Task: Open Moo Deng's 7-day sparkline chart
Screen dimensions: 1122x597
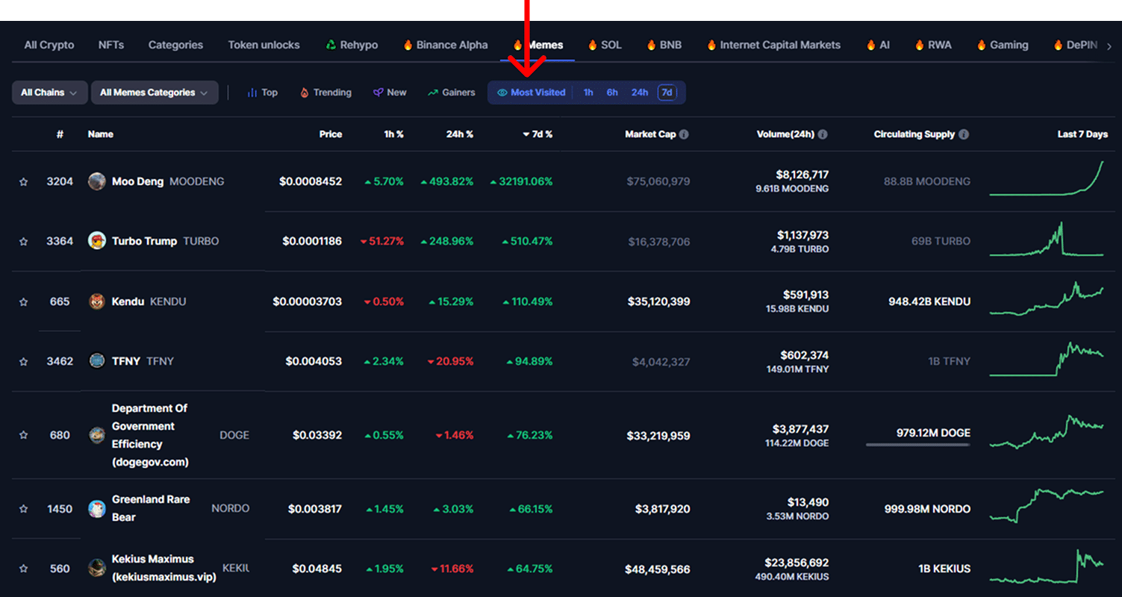Action: pos(1047,178)
